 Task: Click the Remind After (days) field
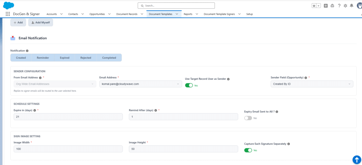pos(183,117)
